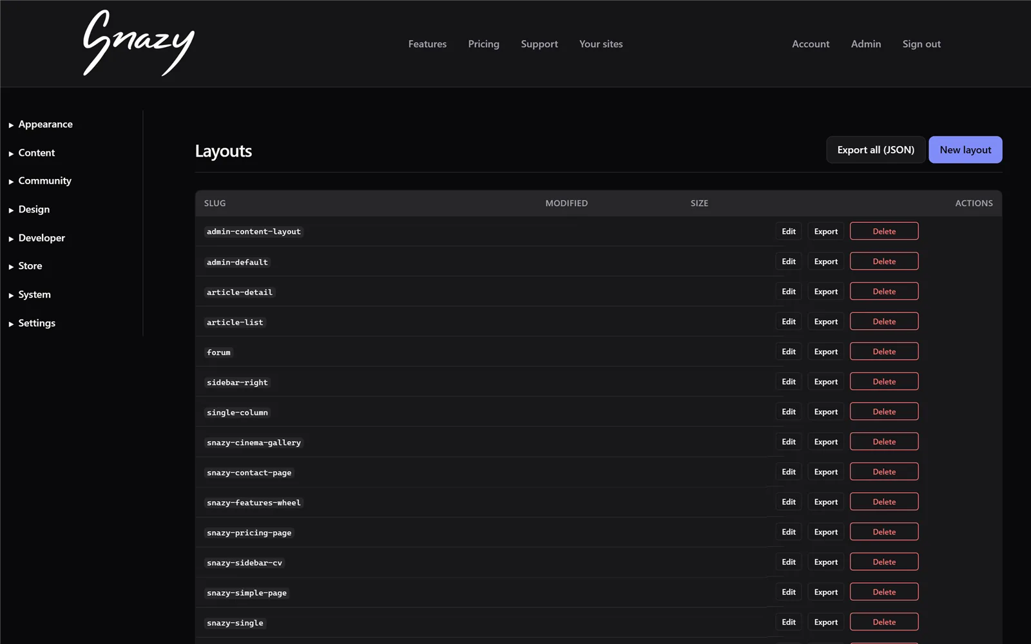Open the Admin page
1031x644 pixels.
pyautogui.click(x=865, y=44)
